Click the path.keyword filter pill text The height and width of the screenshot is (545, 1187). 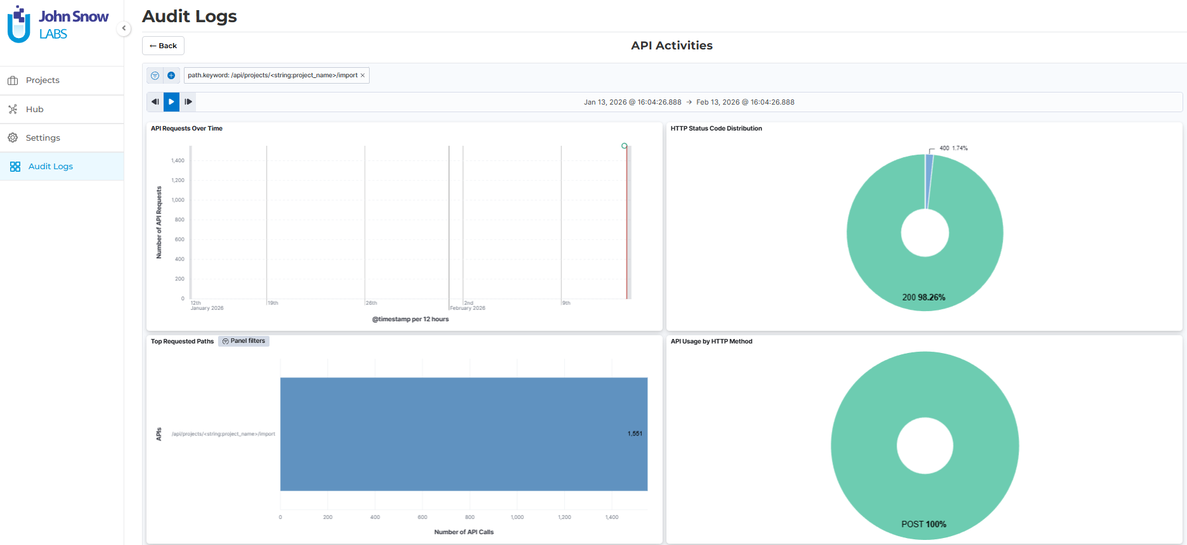(x=272, y=75)
